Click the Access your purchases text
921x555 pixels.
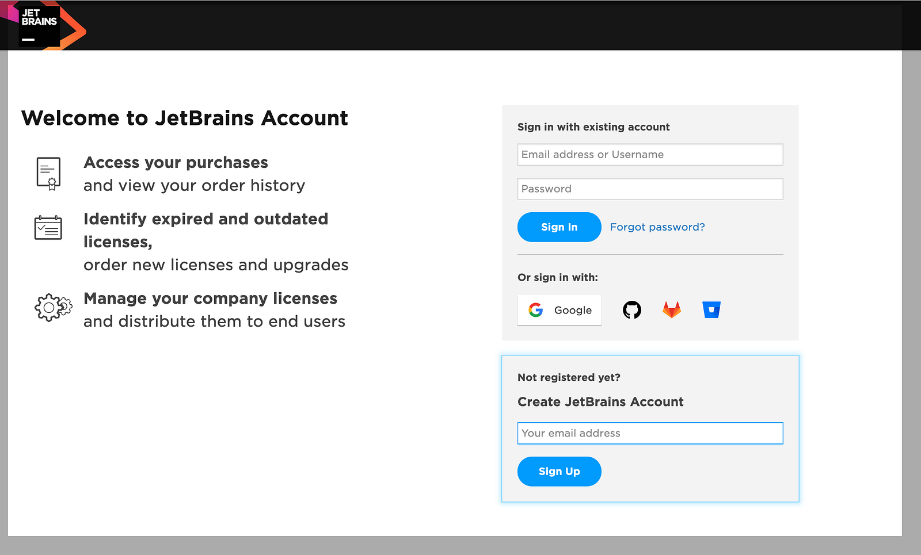click(x=176, y=163)
